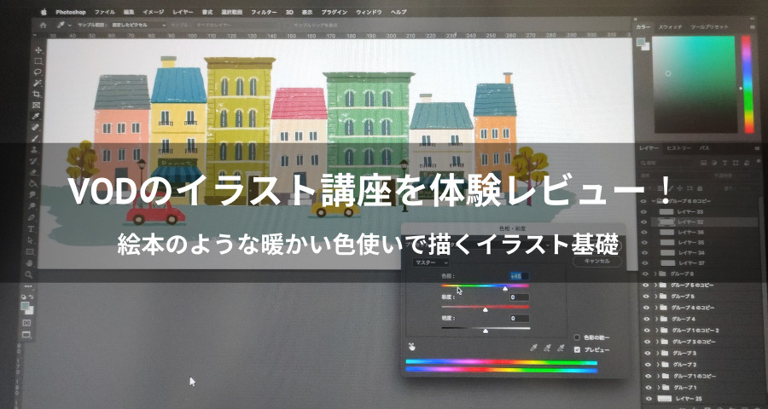Click the lock-all padlock icon in Layers
768x409 pixels.
point(700,187)
